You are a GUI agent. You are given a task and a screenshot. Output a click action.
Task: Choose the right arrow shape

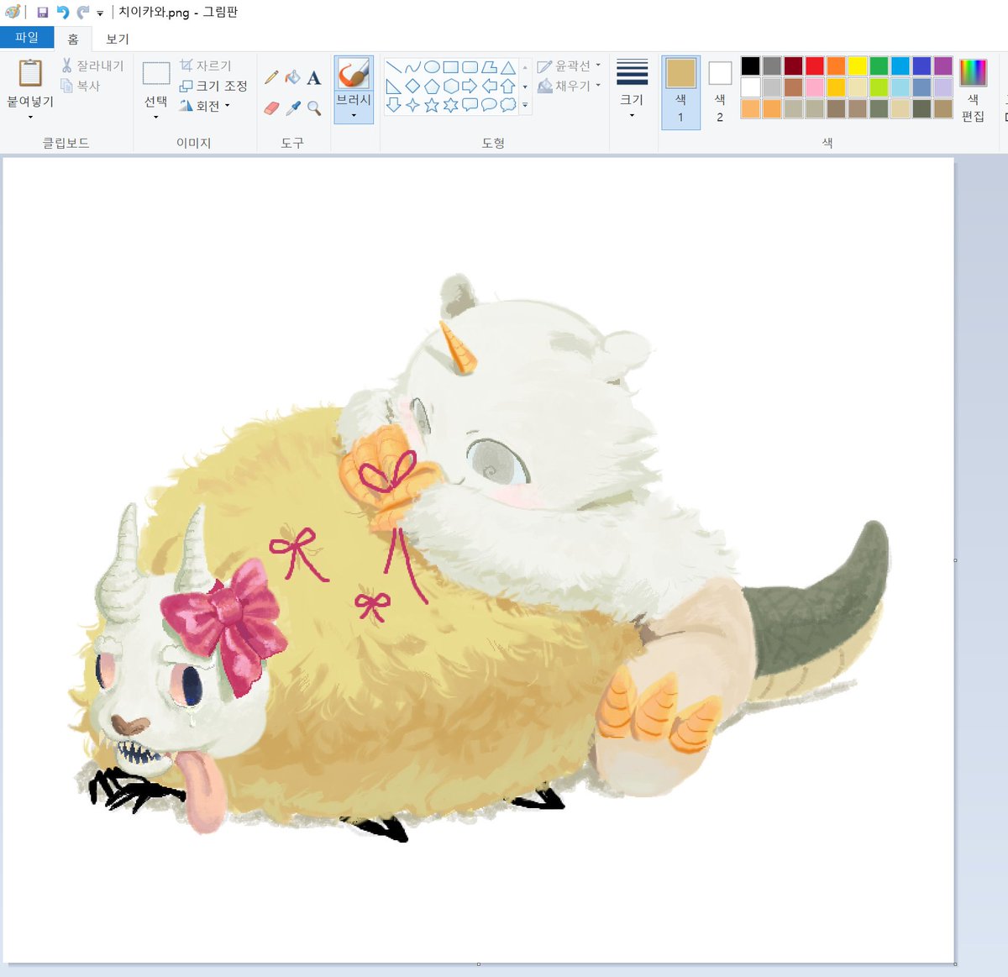click(x=470, y=86)
